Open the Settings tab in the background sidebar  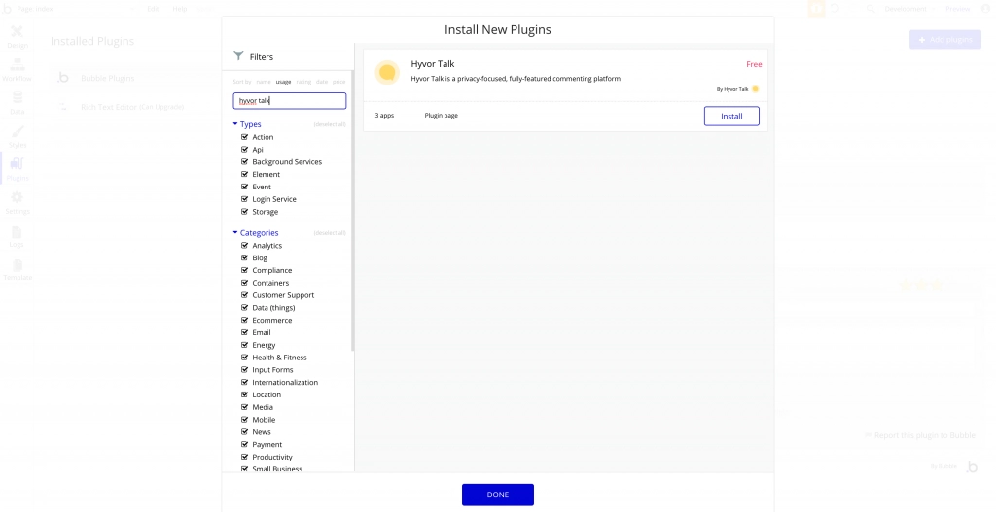(18, 202)
